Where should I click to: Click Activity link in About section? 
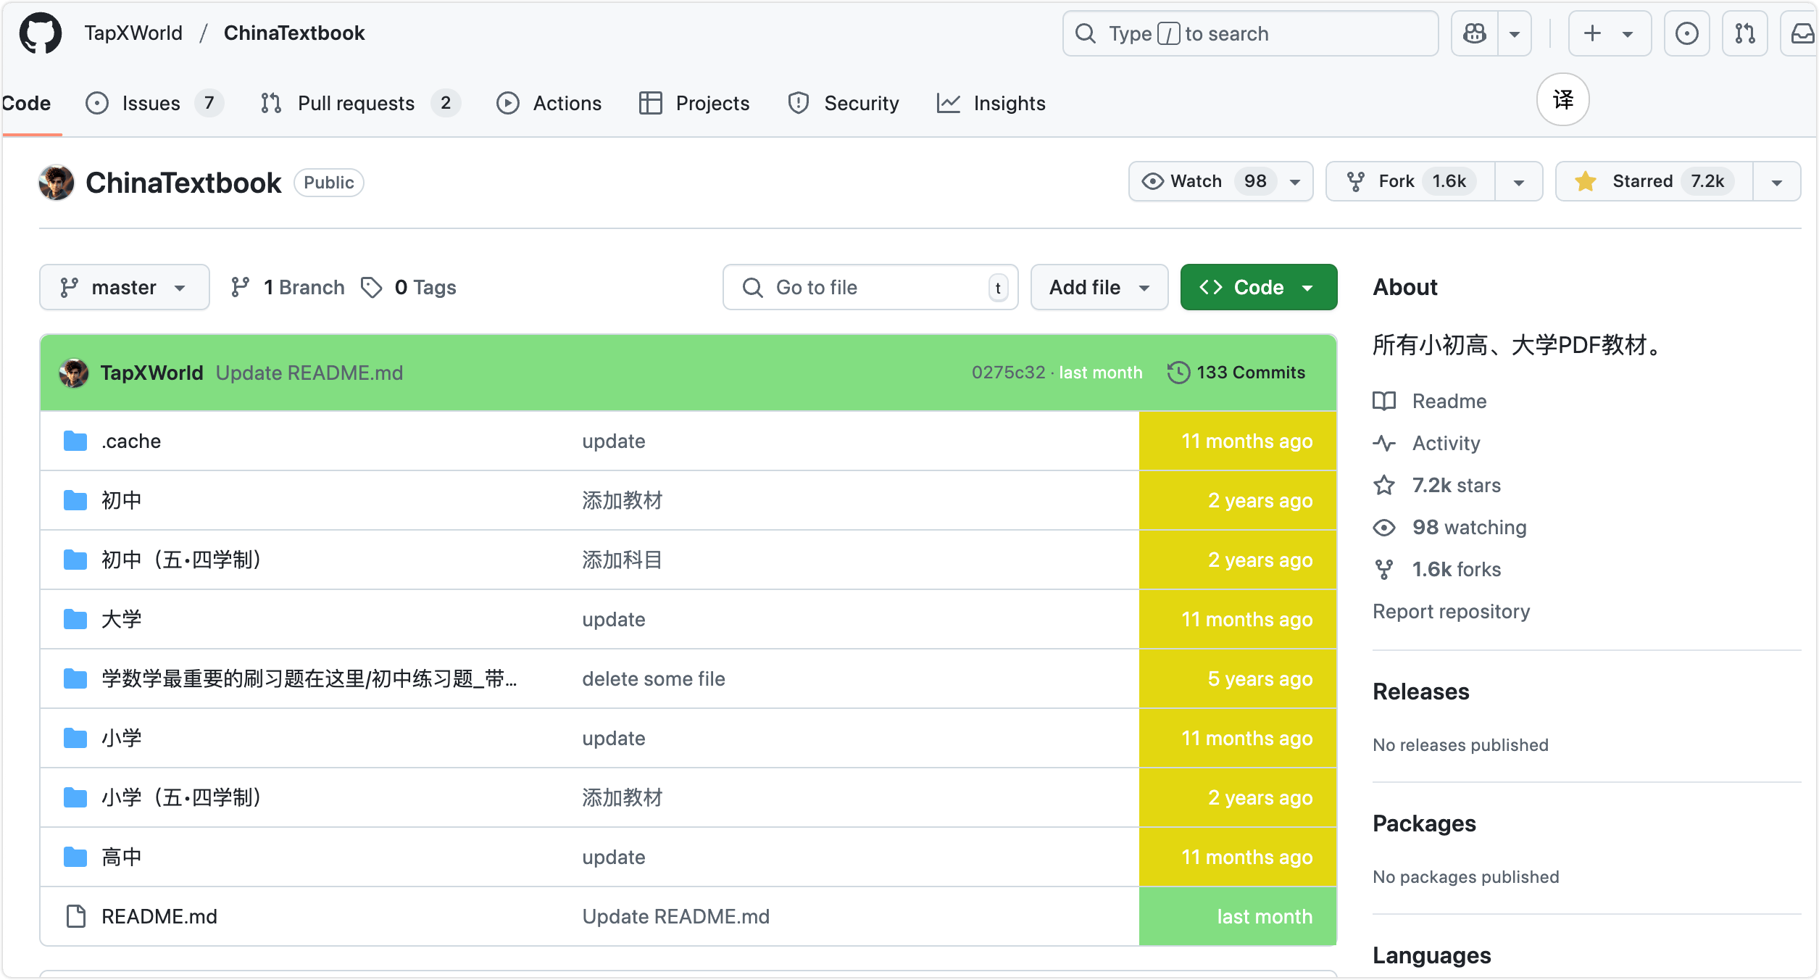click(1426, 443)
